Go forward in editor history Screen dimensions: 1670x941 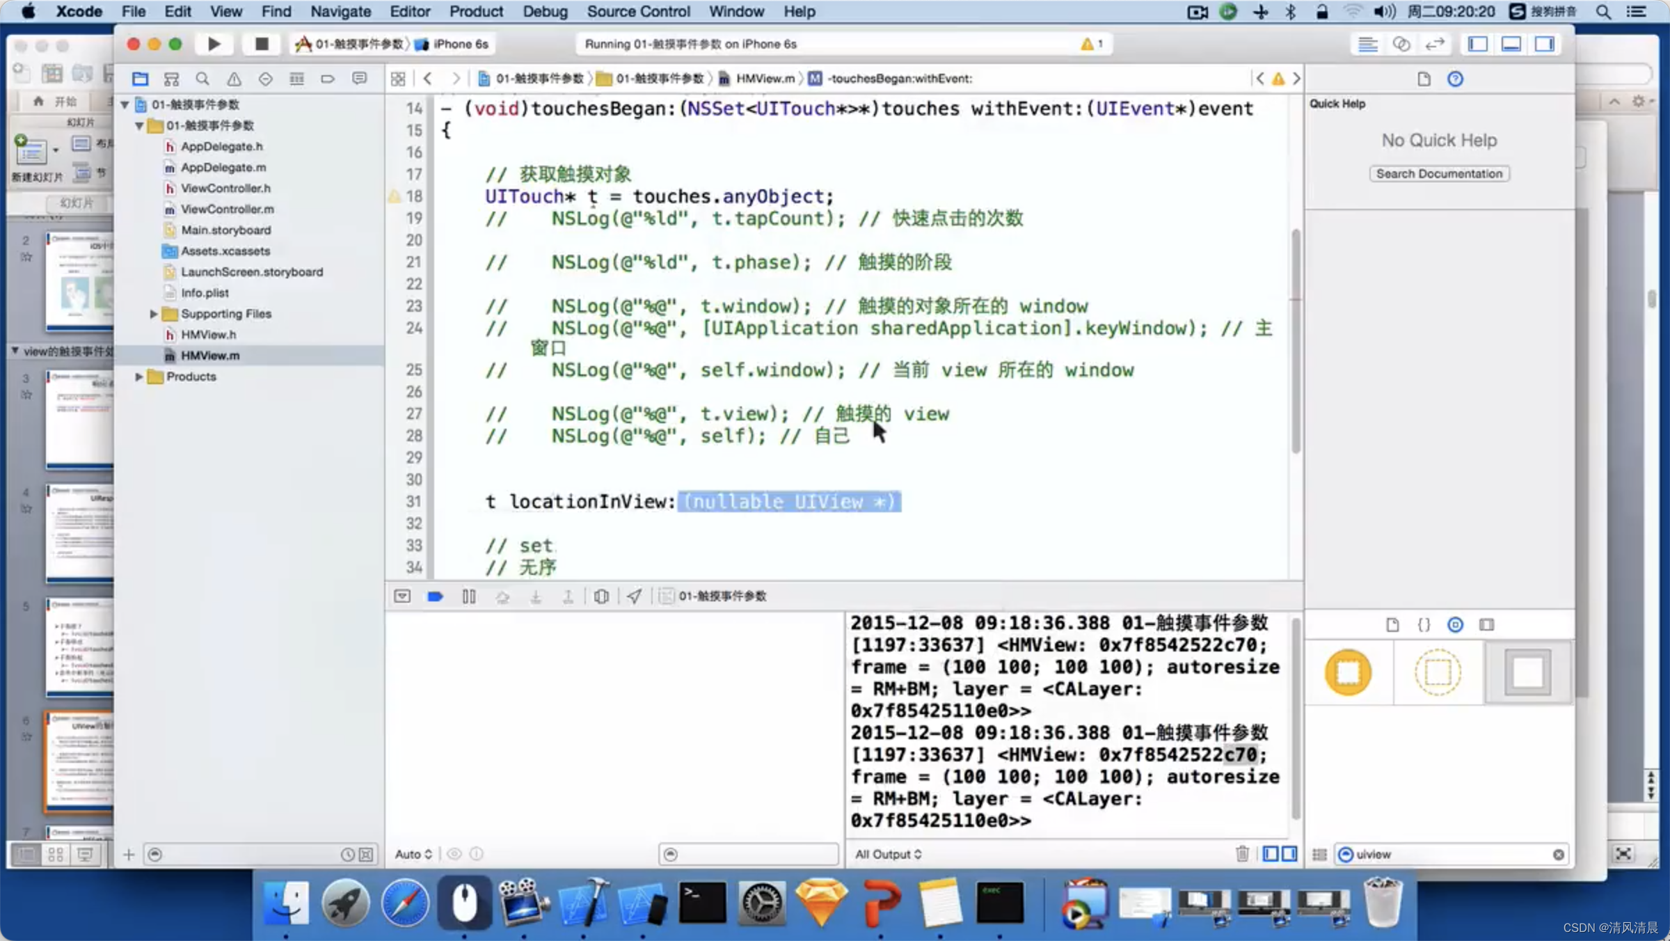pos(456,79)
